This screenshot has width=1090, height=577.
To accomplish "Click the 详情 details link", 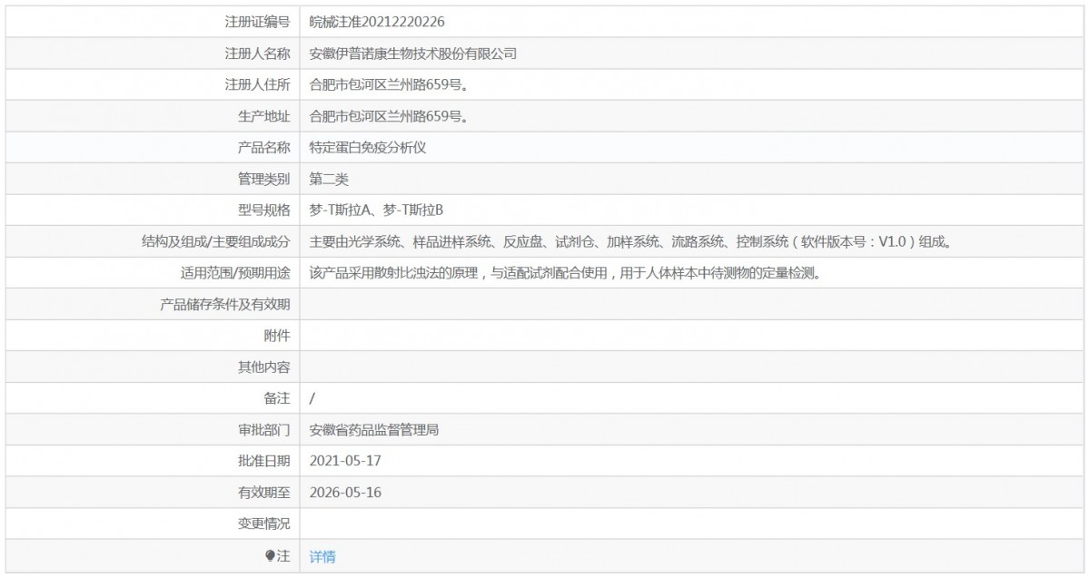I will tap(322, 557).
